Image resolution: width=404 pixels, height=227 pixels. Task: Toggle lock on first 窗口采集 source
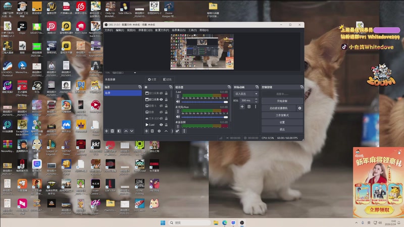tap(167, 93)
